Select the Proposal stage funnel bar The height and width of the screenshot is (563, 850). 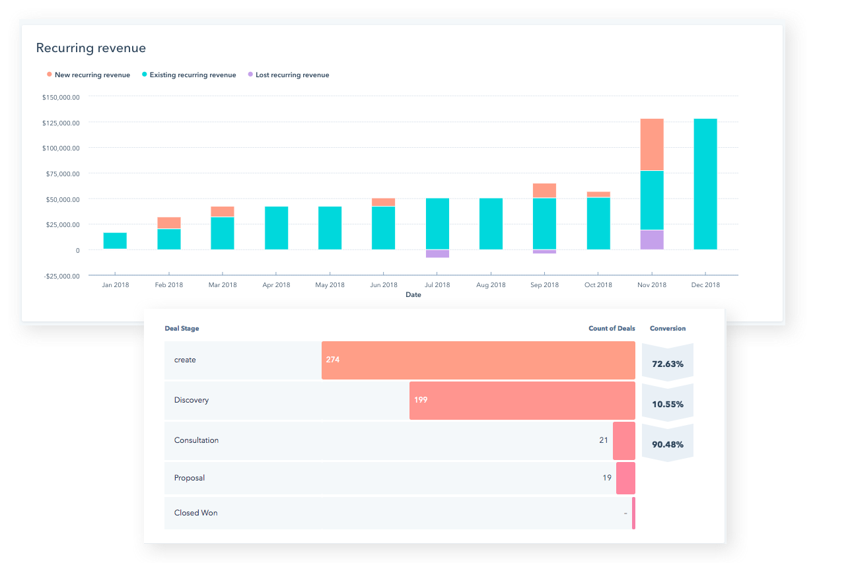coord(625,478)
